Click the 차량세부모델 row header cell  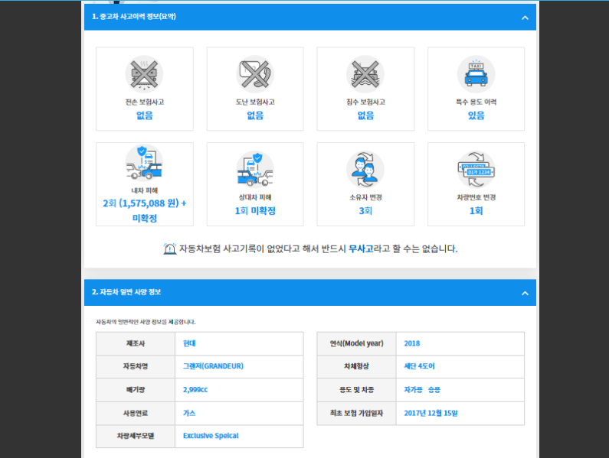(136, 437)
